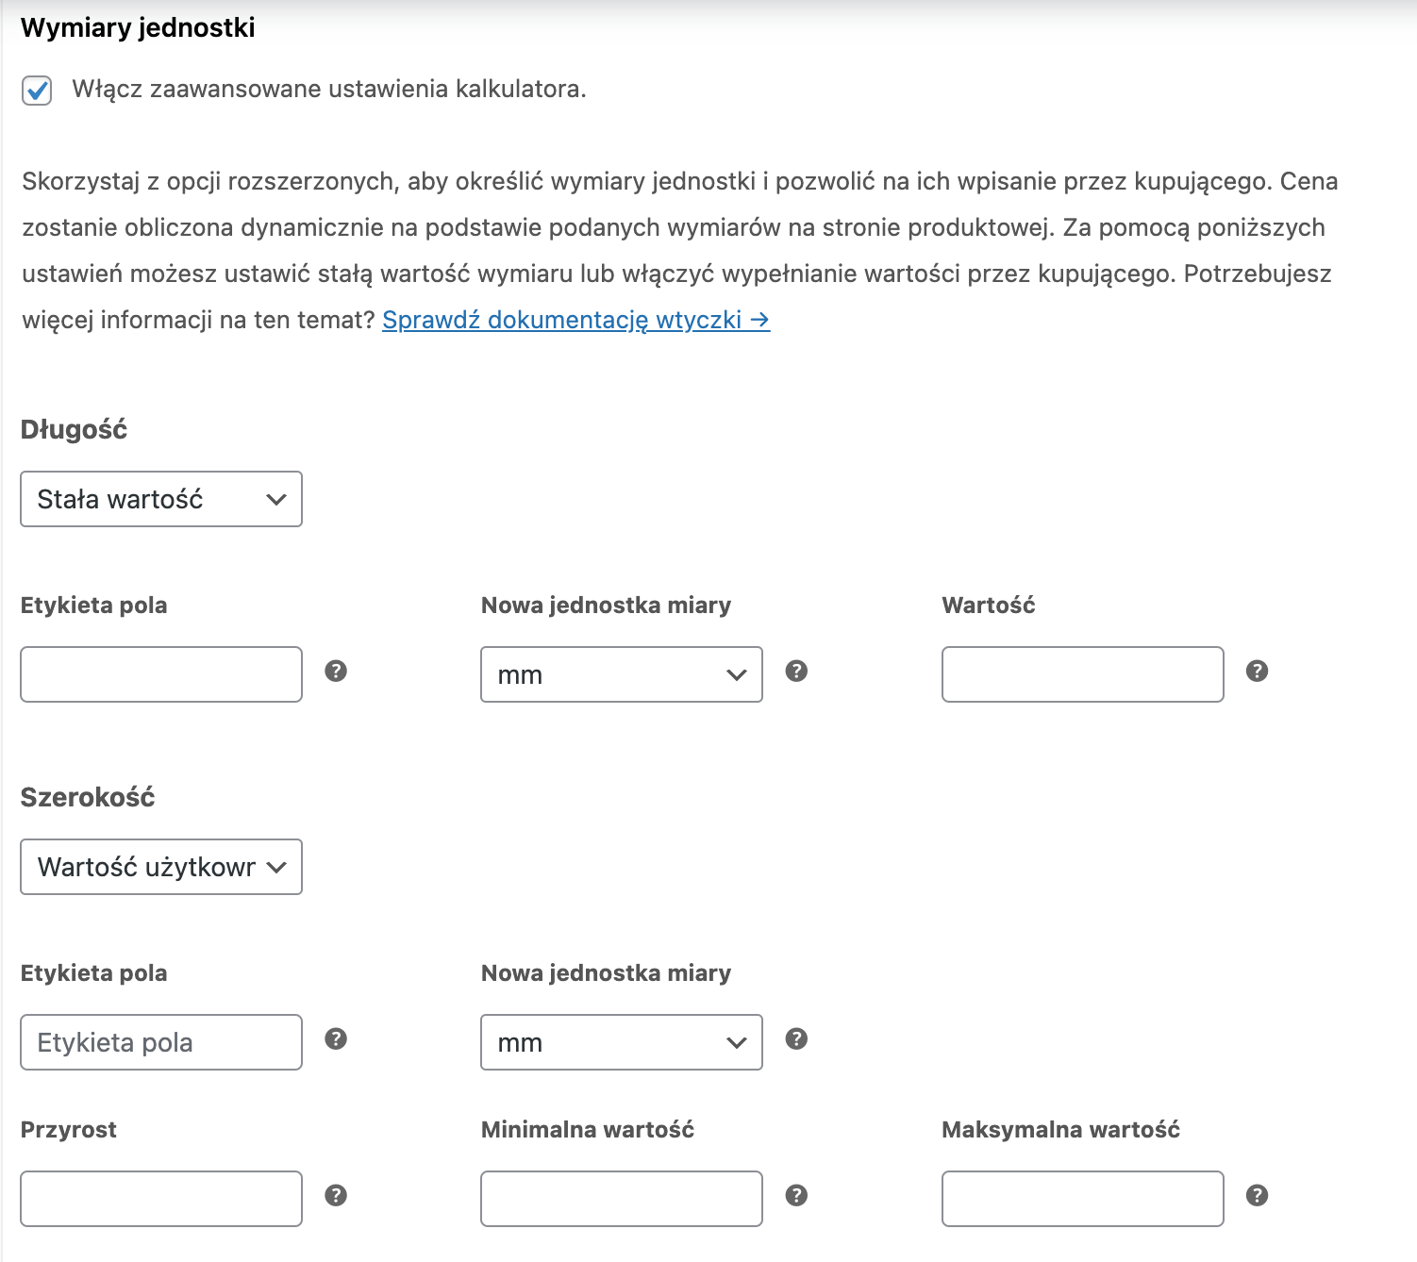
Task: Click help icon next to Długość Etykieta pola
Action: [336, 671]
